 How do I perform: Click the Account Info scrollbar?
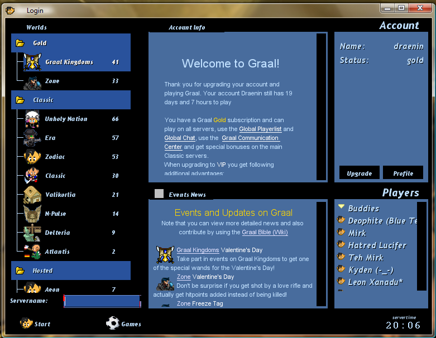click(x=321, y=107)
